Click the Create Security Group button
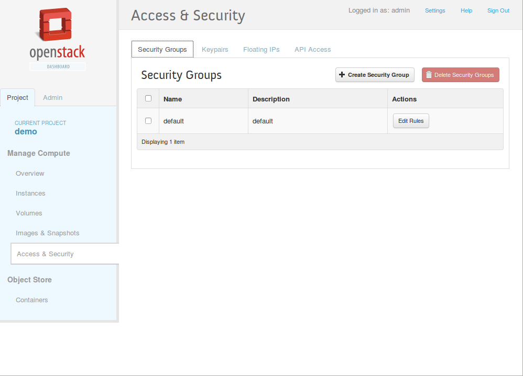 point(375,75)
